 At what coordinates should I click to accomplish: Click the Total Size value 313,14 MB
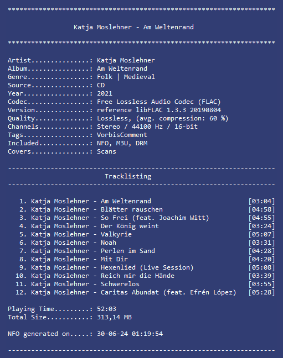click(x=114, y=317)
